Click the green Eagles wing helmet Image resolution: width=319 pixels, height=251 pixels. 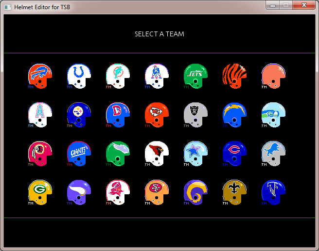click(118, 154)
